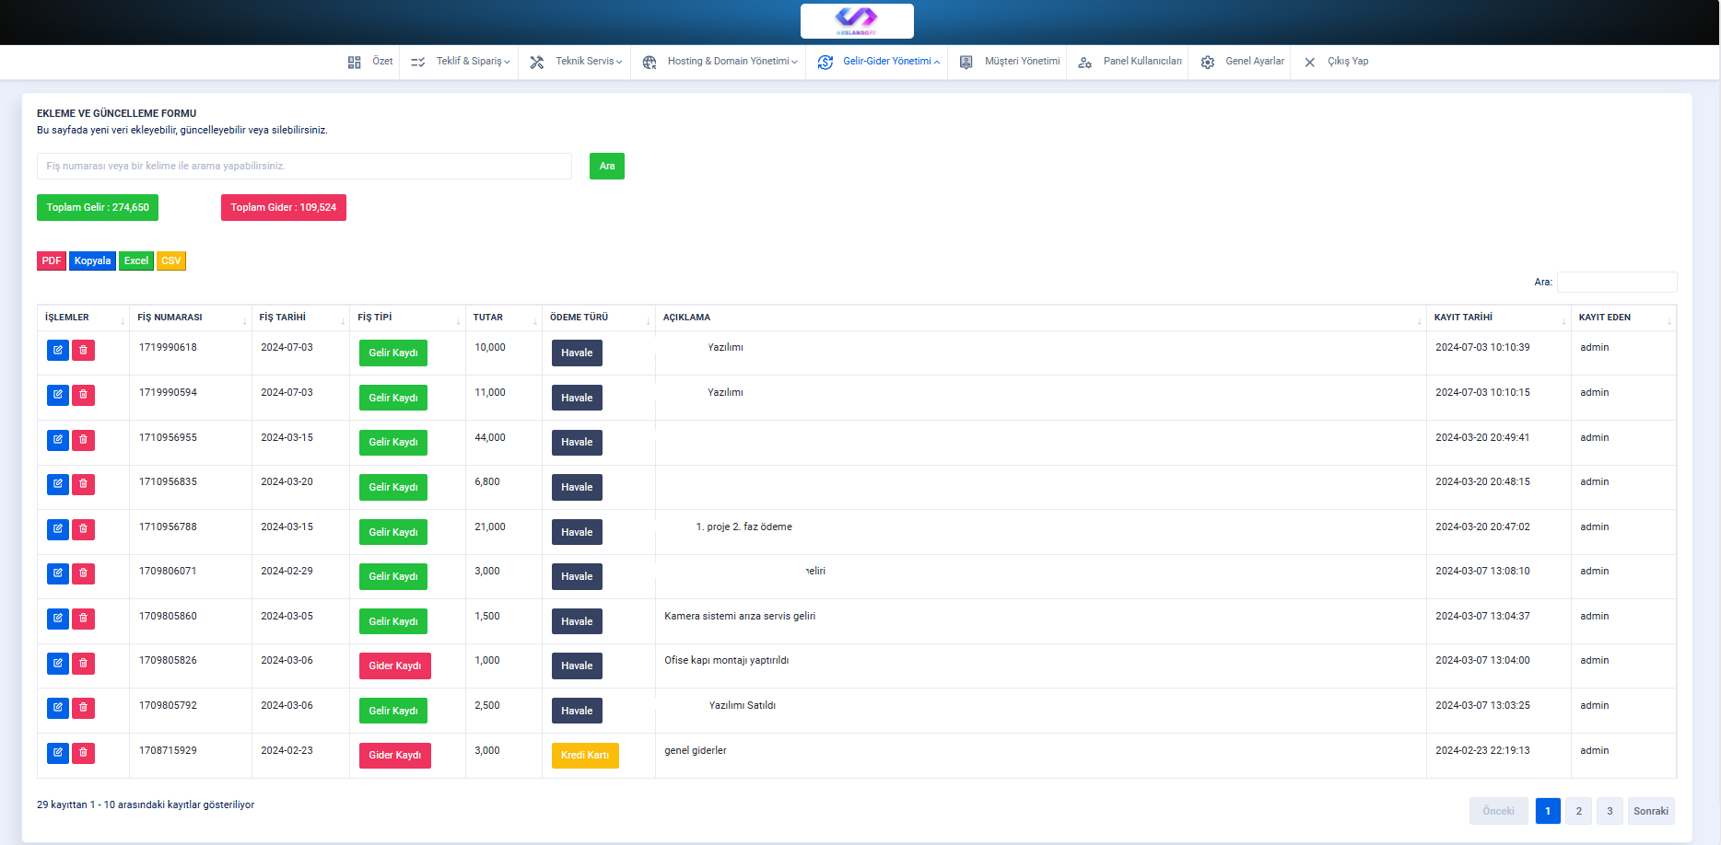This screenshot has height=845, width=1721.
Task: Click current page 1 button
Action: [1548, 811]
